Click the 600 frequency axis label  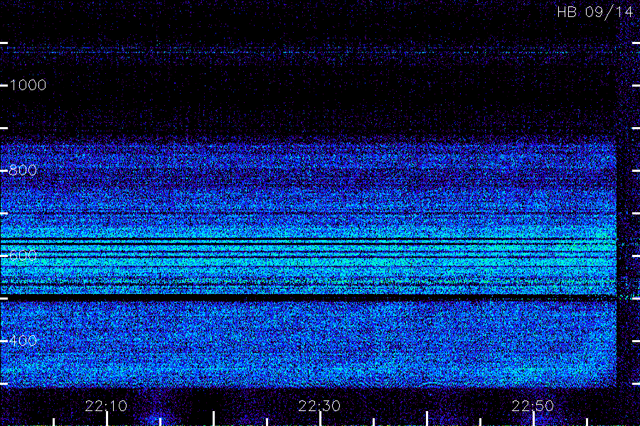click(23, 256)
